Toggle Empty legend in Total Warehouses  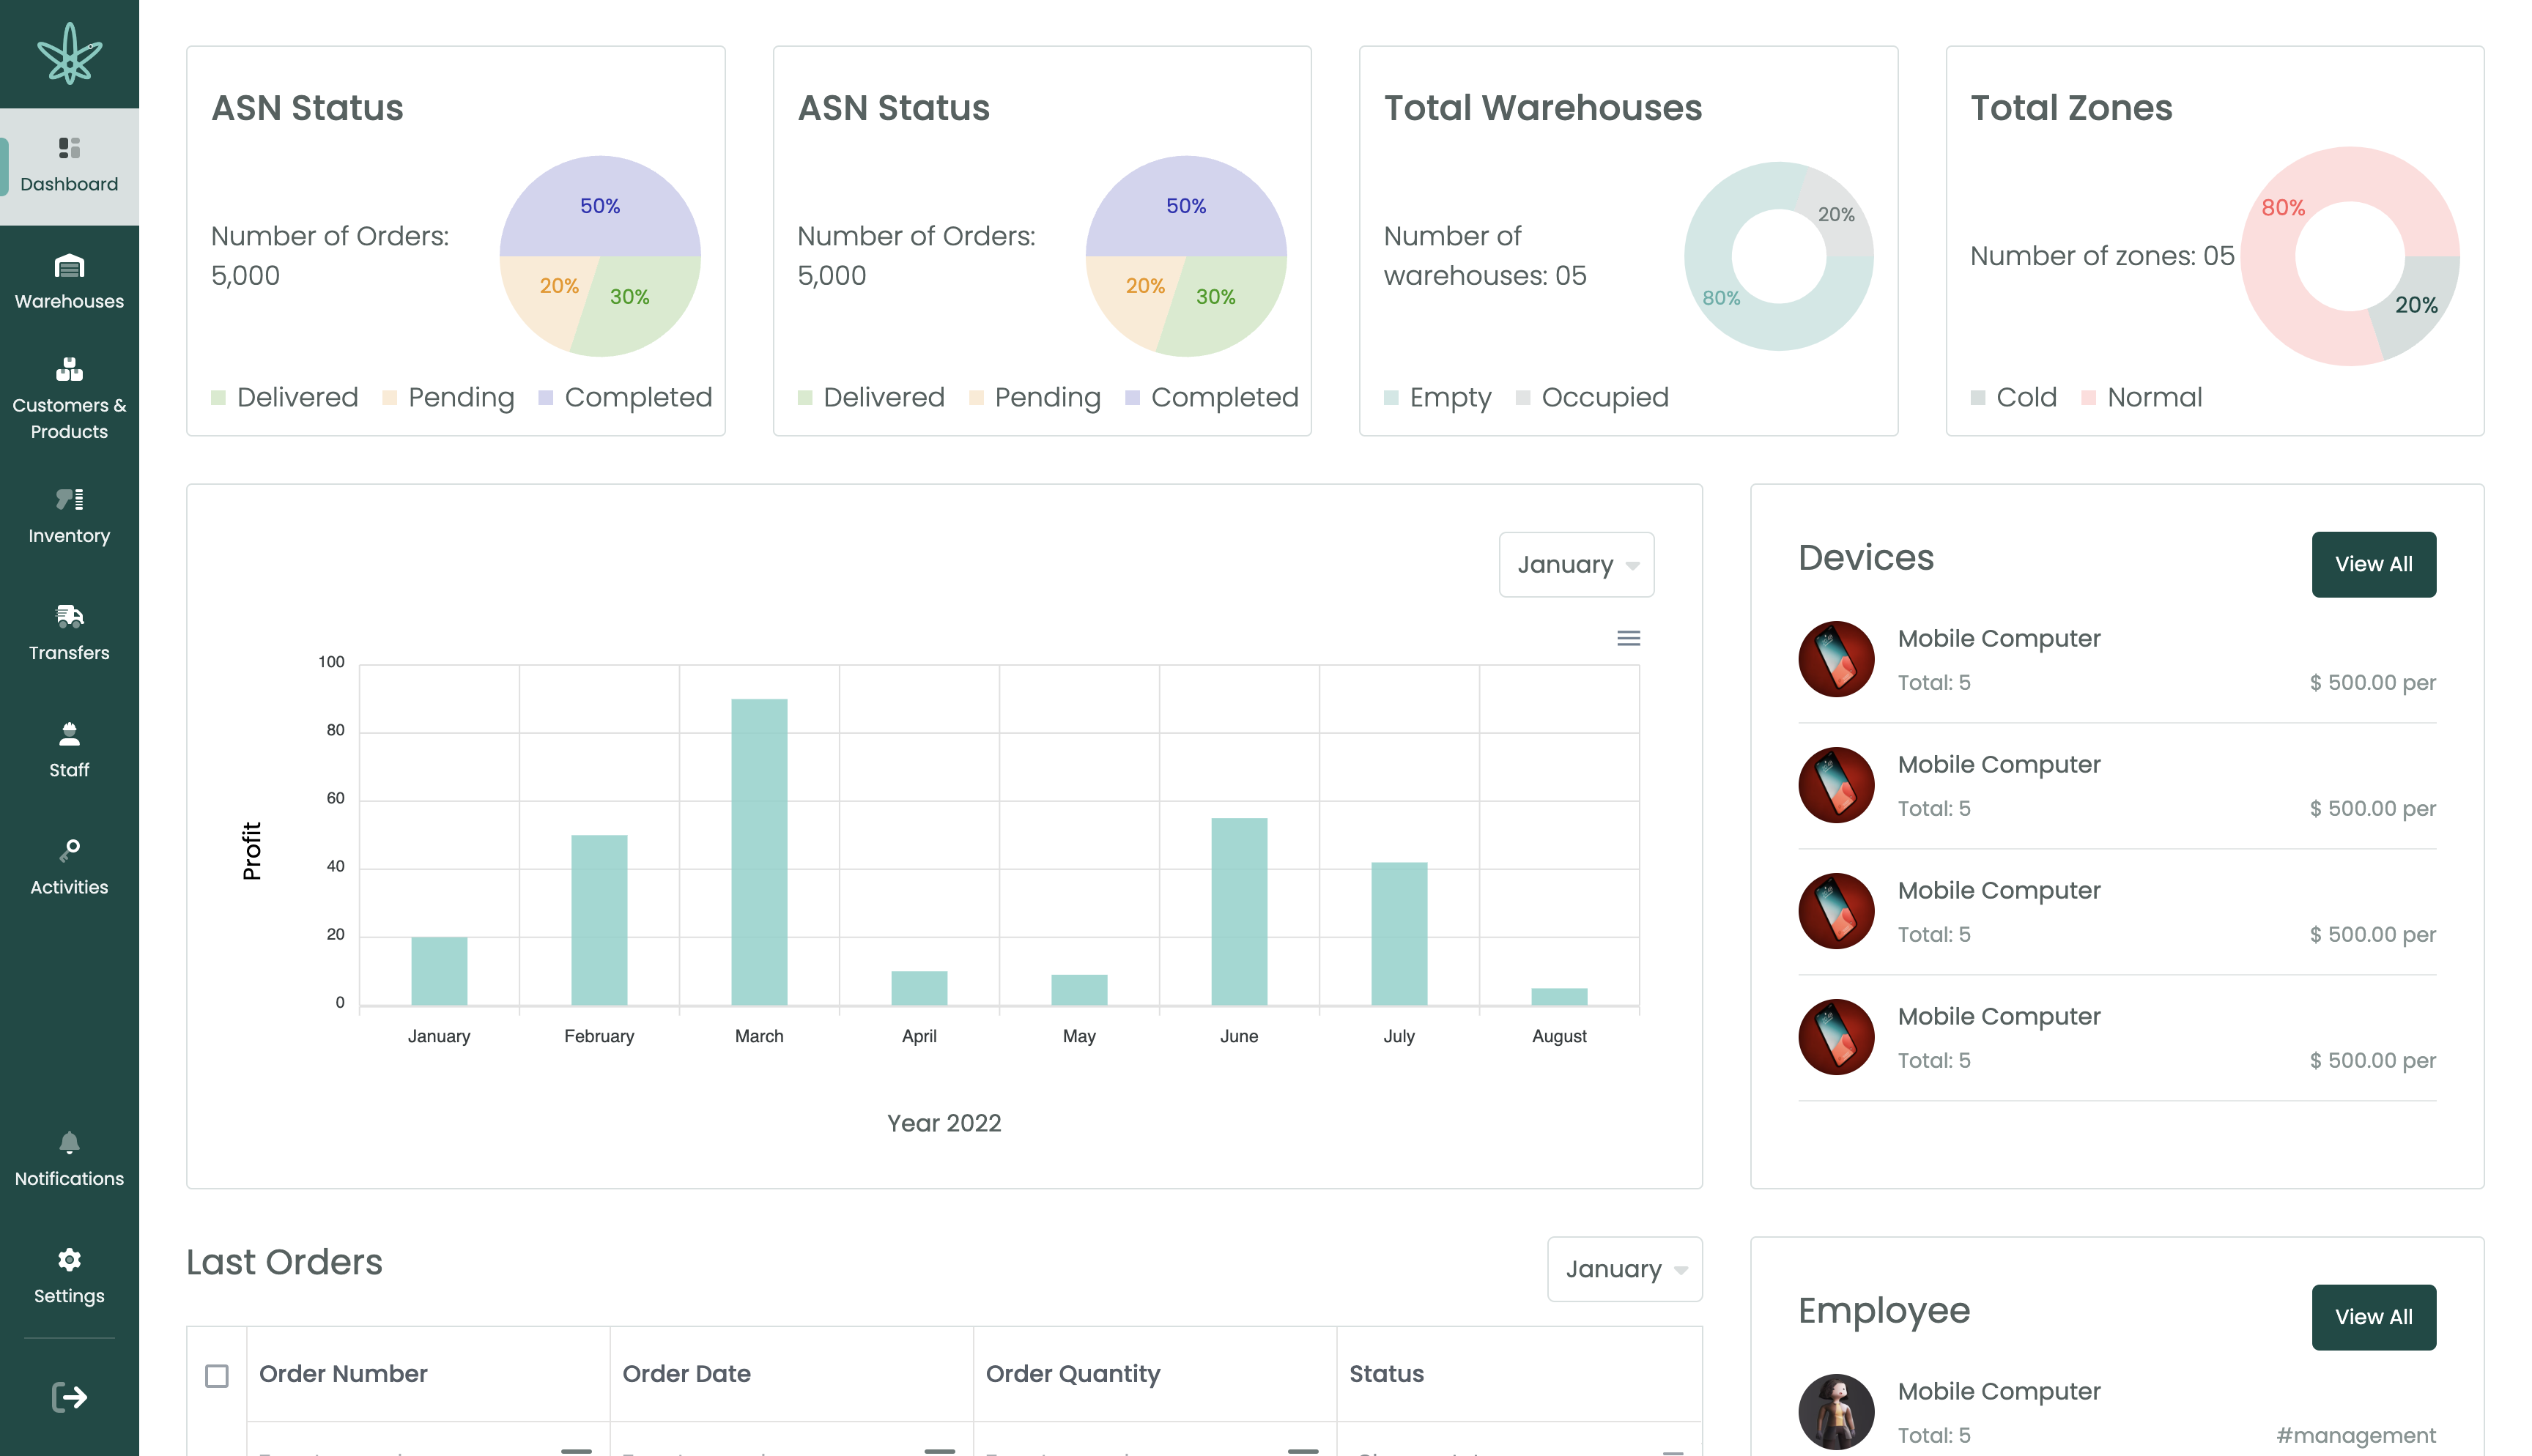point(1437,398)
